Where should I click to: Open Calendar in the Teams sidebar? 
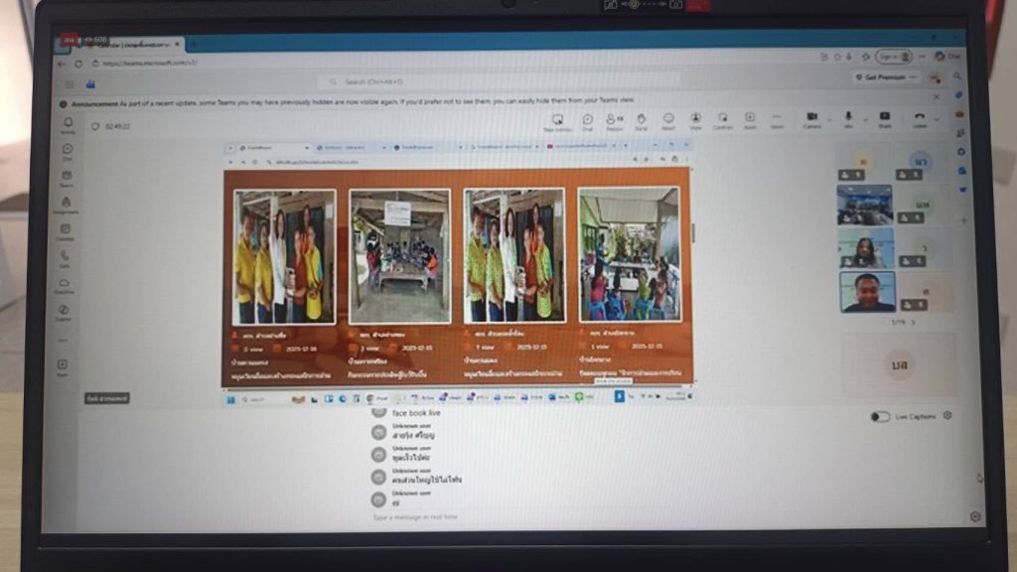[66, 231]
